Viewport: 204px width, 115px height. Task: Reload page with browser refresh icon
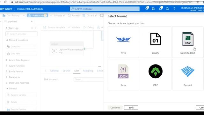click(x=5, y=2)
